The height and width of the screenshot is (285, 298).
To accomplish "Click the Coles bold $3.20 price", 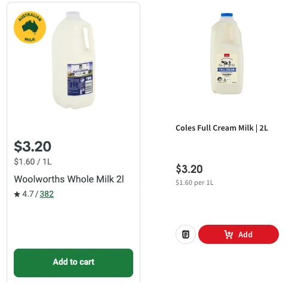I will point(189,169).
